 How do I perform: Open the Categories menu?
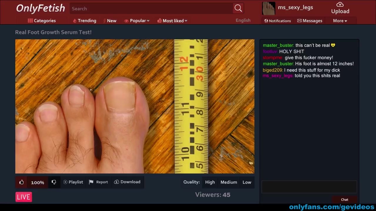42,21
